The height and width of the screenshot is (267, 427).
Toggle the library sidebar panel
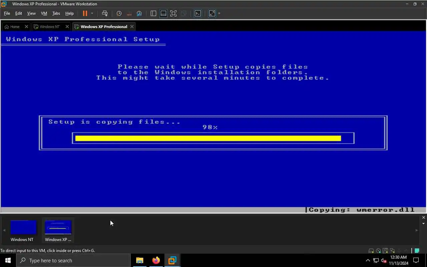153,13
